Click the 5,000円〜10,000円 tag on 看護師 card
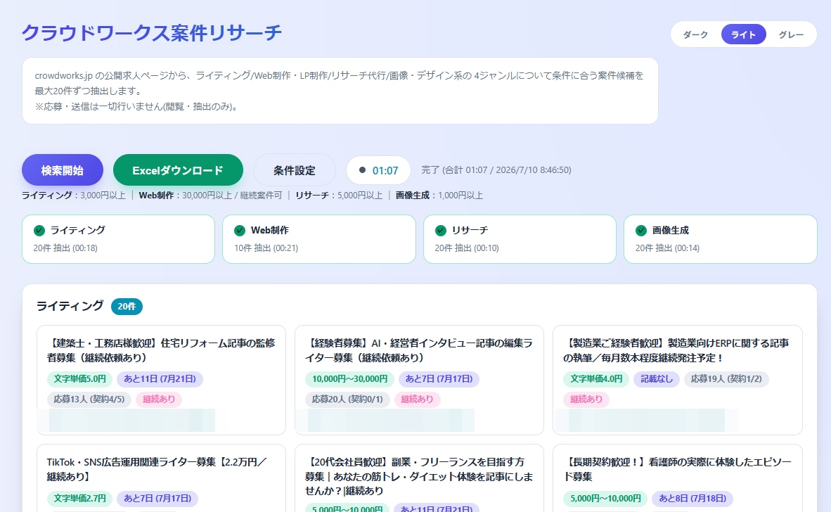Viewport: 831px width, 512px height. 605,498
